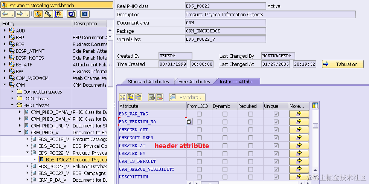The height and width of the screenshot is (184, 369).
Task: Open More details arrow for BDS_VERSION_NO
Action: [299, 122]
